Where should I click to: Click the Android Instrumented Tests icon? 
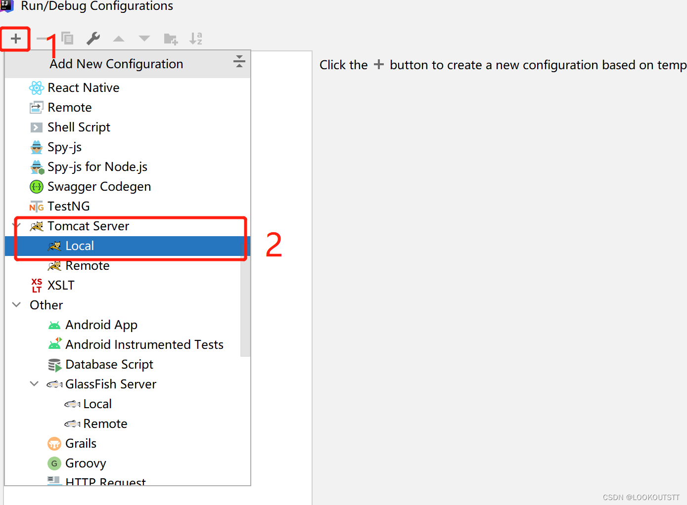pos(55,344)
